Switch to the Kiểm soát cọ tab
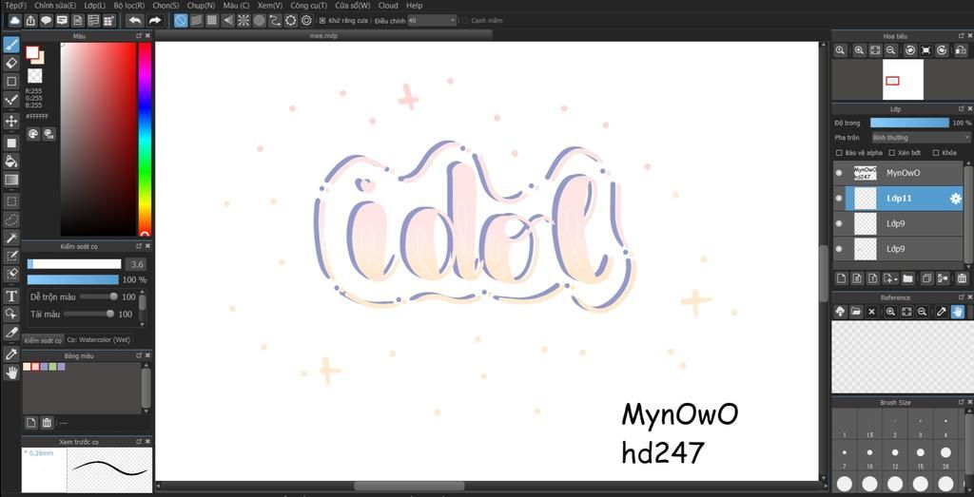Screen dimensions: 974x497 (43, 340)
